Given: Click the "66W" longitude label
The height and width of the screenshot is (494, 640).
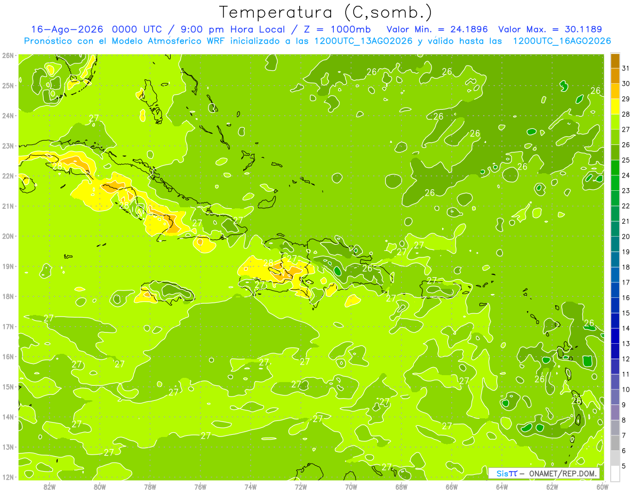Looking at the screenshot, I should (452, 486).
